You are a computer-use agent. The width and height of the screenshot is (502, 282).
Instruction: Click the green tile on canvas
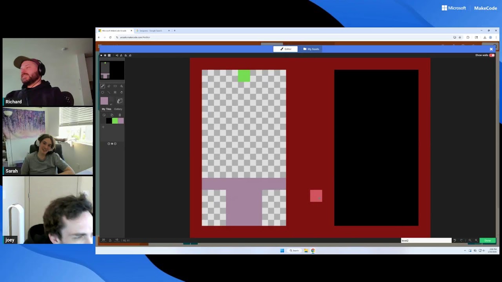click(244, 76)
